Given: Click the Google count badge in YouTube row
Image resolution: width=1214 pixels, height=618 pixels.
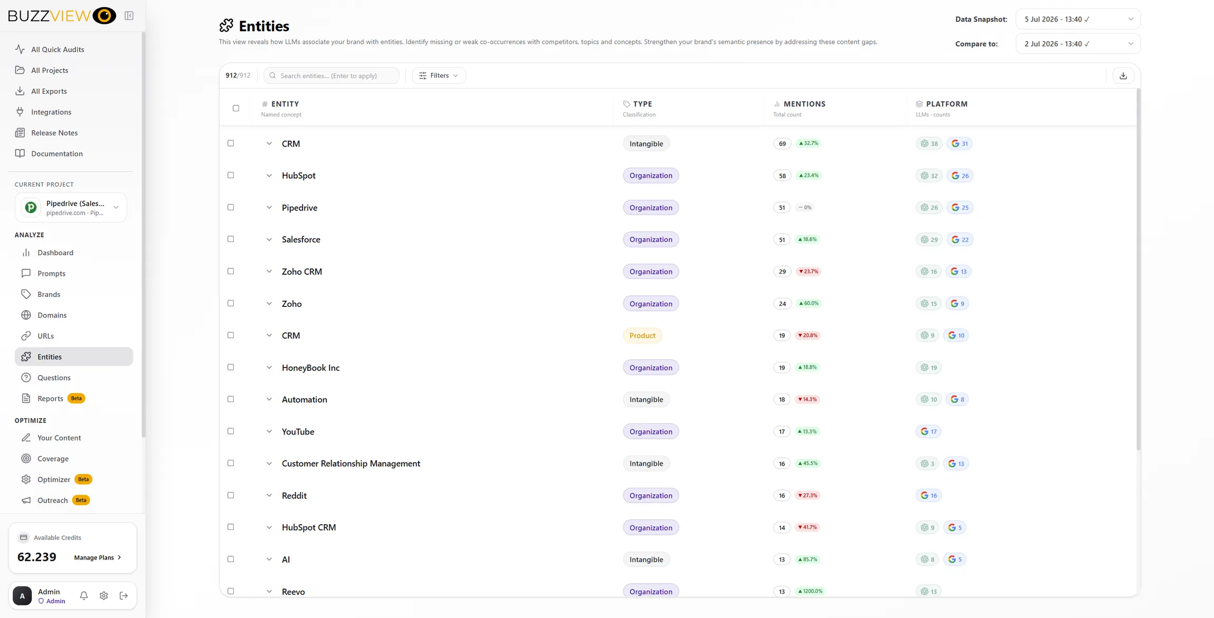Looking at the screenshot, I should click(x=928, y=431).
